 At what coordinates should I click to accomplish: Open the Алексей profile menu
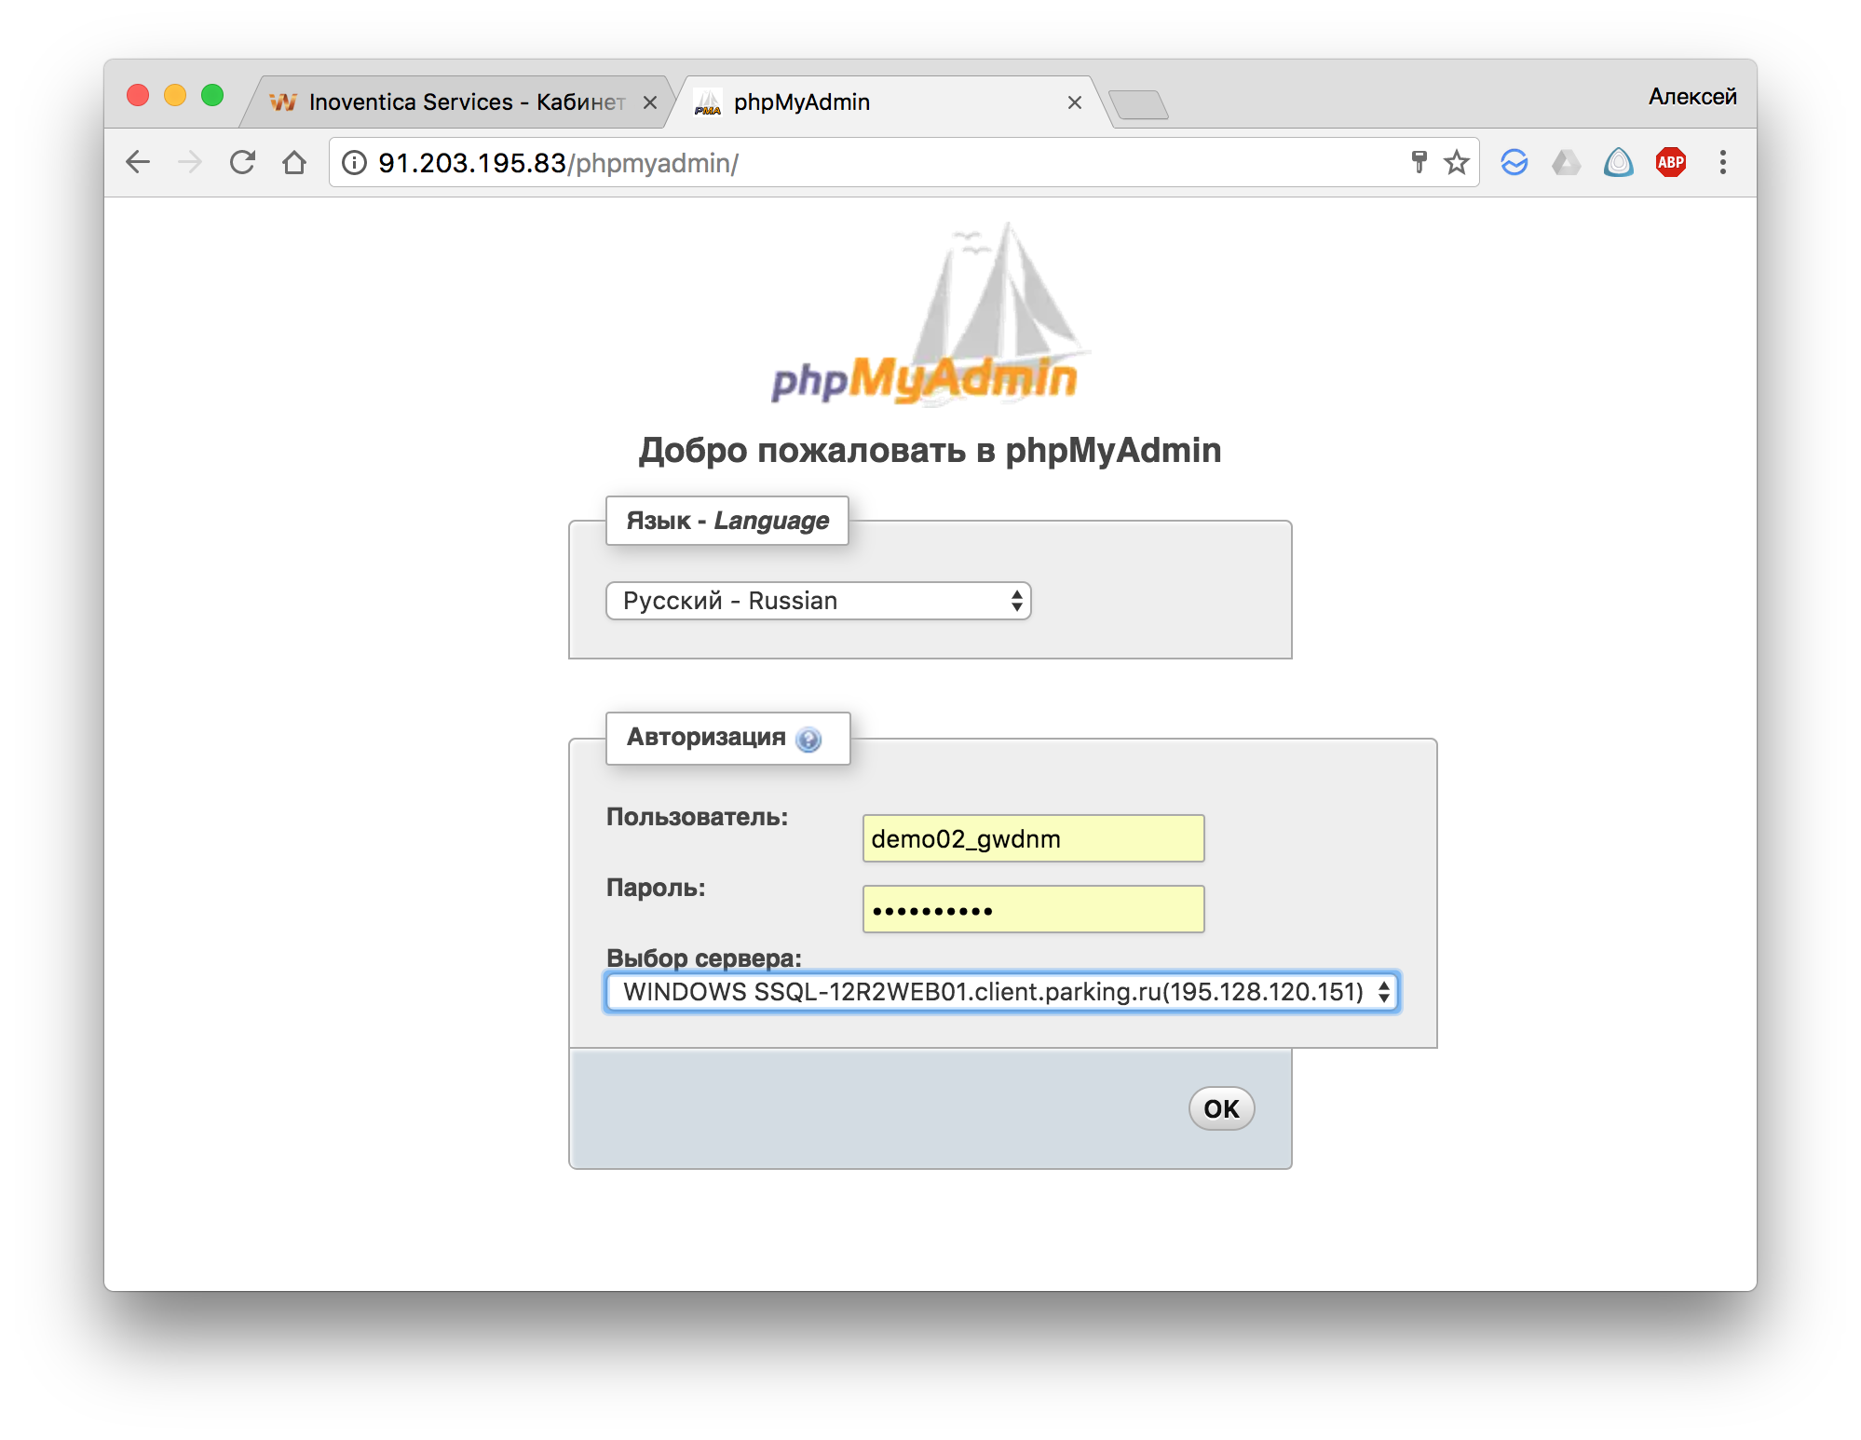point(1692,97)
